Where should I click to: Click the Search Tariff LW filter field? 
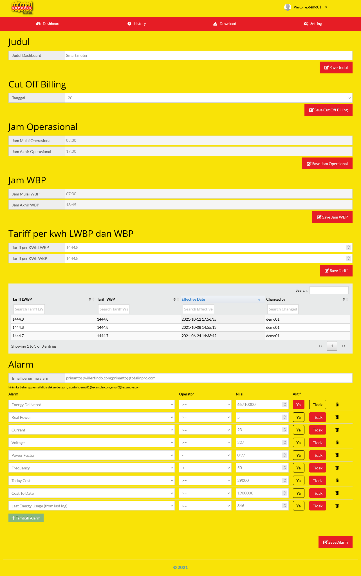pyautogui.click(x=29, y=309)
